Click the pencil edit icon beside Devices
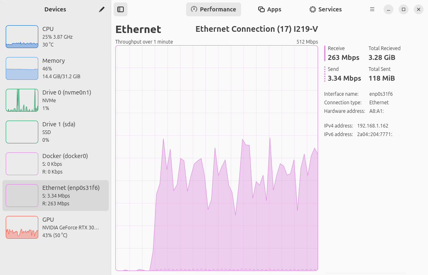The height and width of the screenshot is (275, 428). pos(101,9)
